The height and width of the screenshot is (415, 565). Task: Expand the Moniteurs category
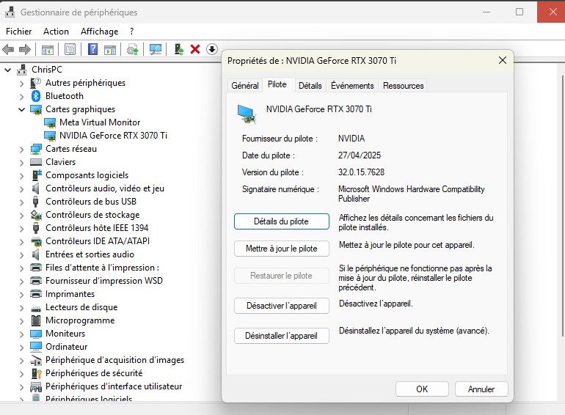pos(21,334)
